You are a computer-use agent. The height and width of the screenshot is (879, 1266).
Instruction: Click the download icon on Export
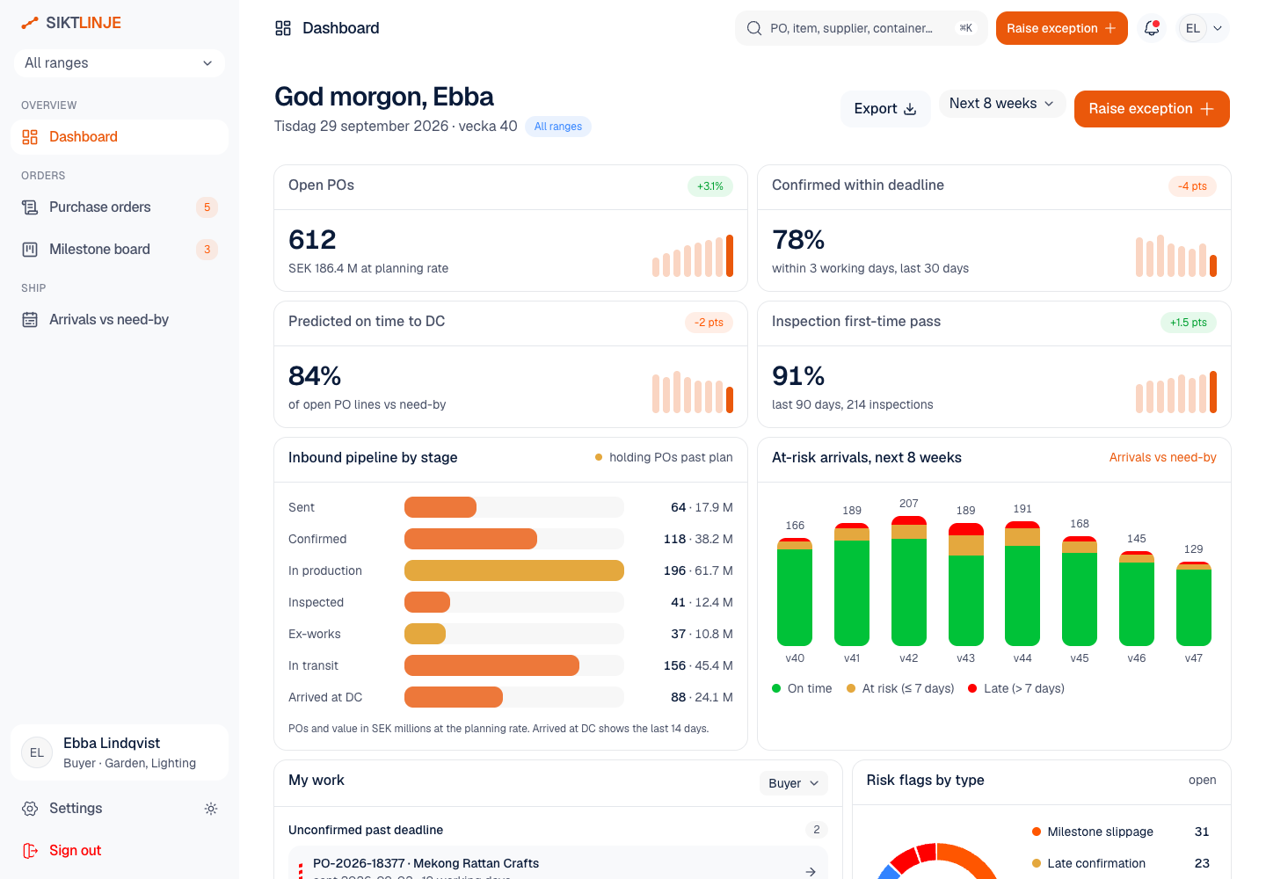tap(910, 109)
